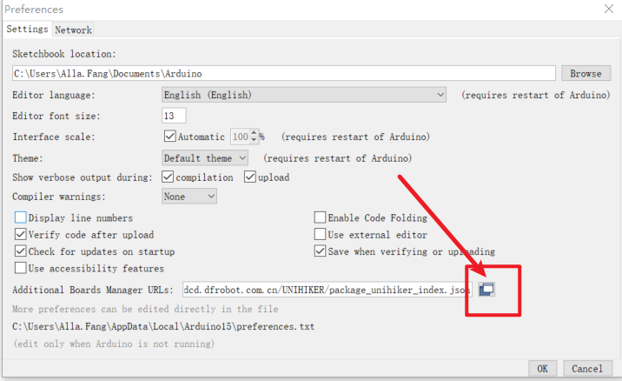Toggle Automatic interface scale checkbox
Image resolution: width=622 pixels, height=381 pixels.
tap(170, 137)
